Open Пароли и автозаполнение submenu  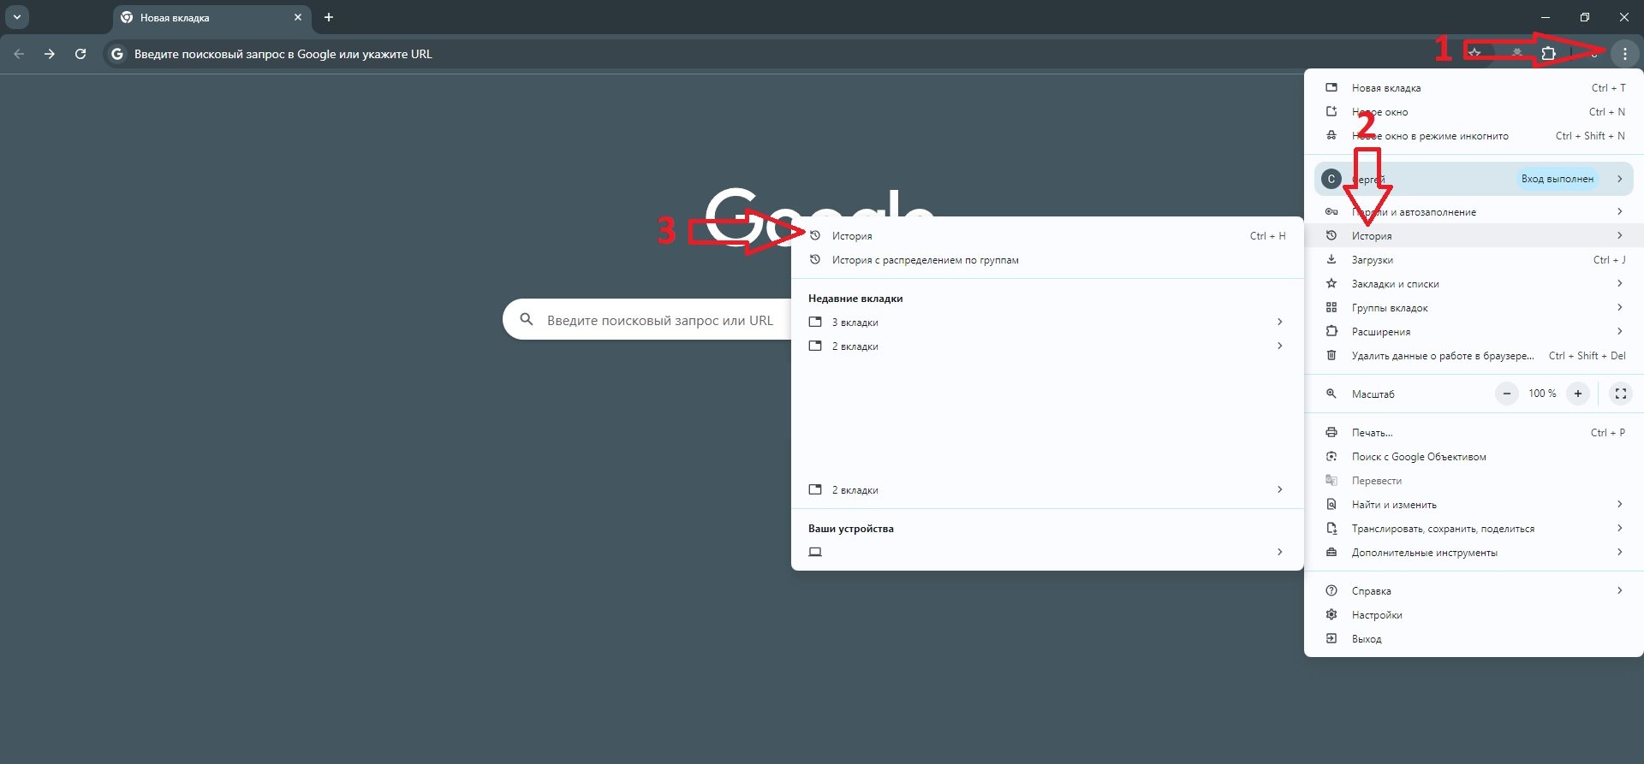1474,211
